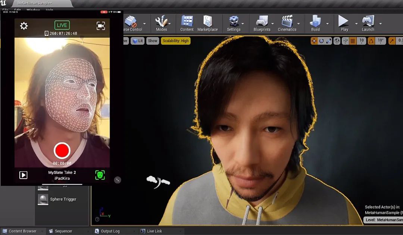Toggle the LIVE streaming button
The image size is (403, 235).
pyautogui.click(x=62, y=25)
